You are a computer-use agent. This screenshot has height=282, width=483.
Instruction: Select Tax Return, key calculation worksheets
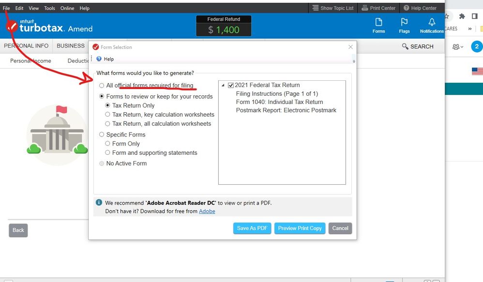click(107, 114)
